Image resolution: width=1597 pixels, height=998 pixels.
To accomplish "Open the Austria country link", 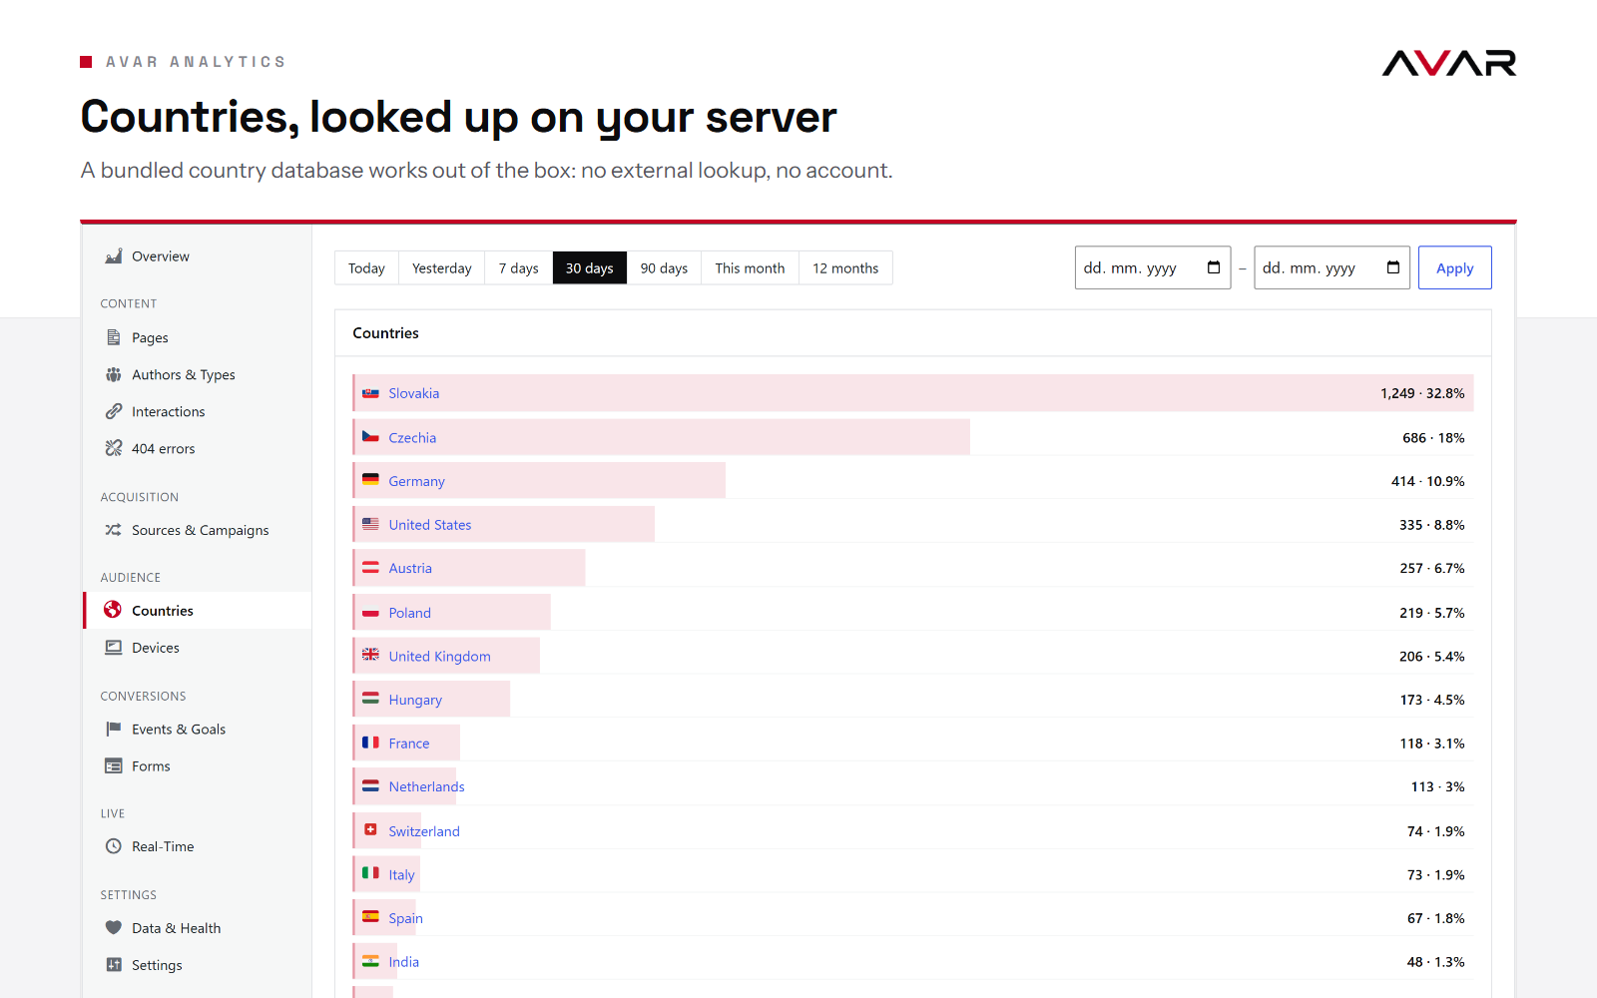I will 410,568.
